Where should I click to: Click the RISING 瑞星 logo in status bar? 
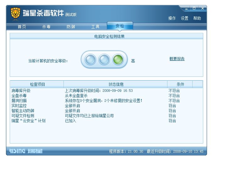tap(26, 151)
